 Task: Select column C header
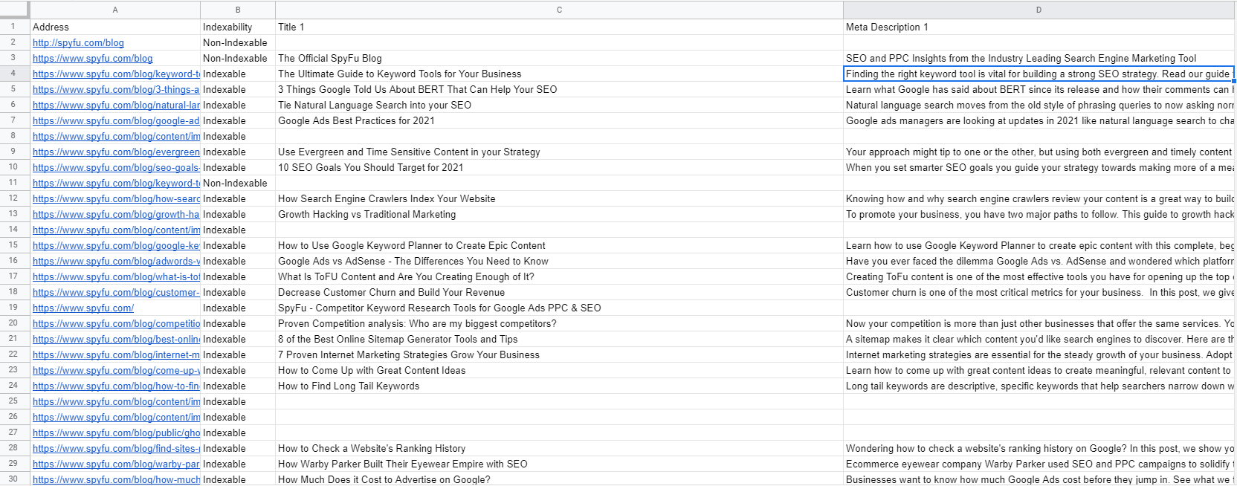click(559, 10)
